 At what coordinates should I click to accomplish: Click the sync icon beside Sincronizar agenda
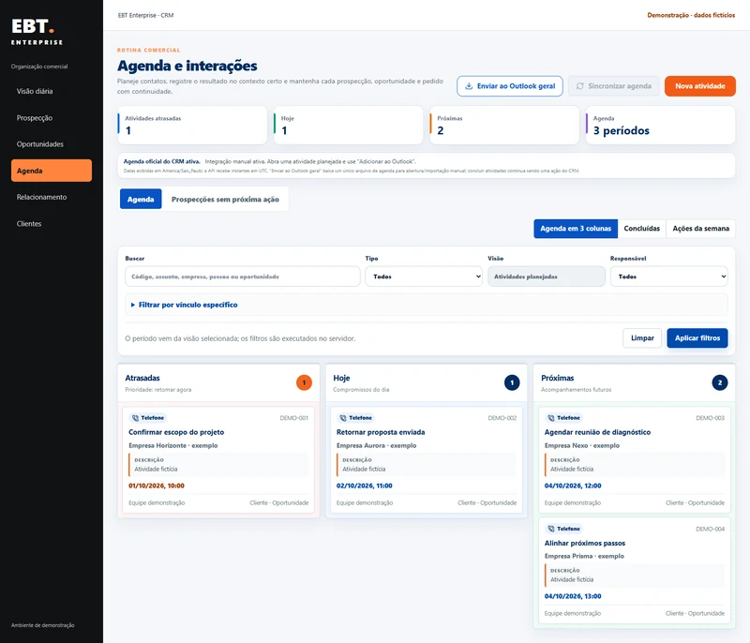579,86
